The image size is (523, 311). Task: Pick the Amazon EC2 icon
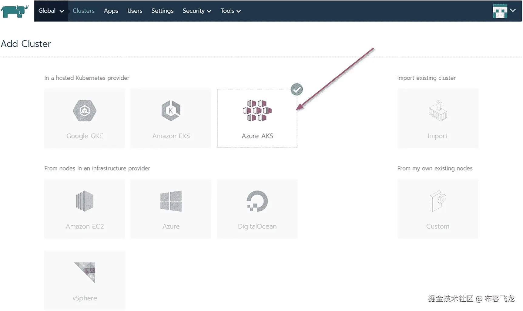pyautogui.click(x=85, y=201)
